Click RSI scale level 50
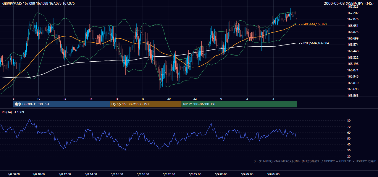 tap(349, 138)
